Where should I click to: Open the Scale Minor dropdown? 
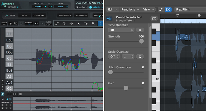coord(61,7)
